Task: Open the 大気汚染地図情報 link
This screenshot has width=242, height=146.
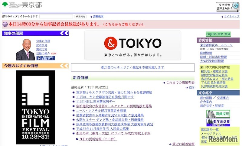Action: (212, 61)
